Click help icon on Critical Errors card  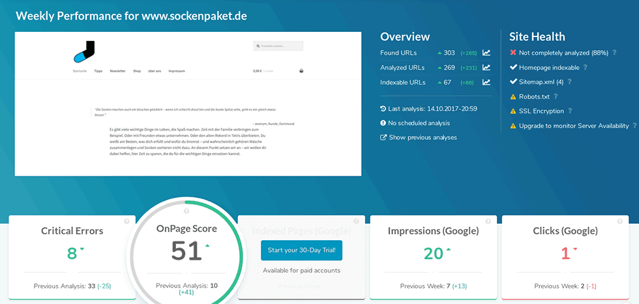click(126, 221)
